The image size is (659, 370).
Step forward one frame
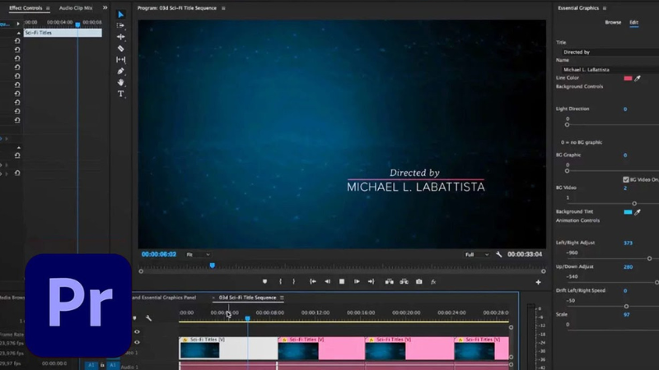(357, 281)
